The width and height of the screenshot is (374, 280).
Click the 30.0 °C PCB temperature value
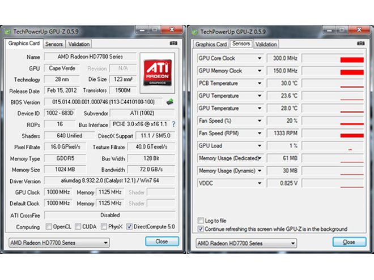pyautogui.click(x=282, y=83)
